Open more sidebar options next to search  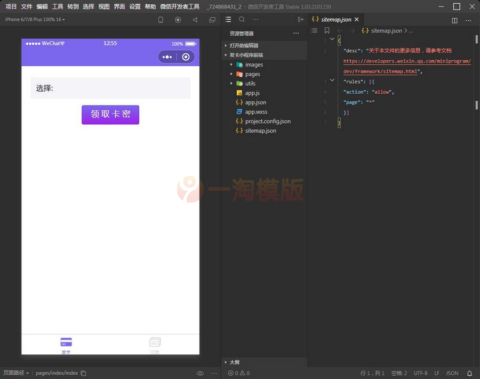click(255, 19)
